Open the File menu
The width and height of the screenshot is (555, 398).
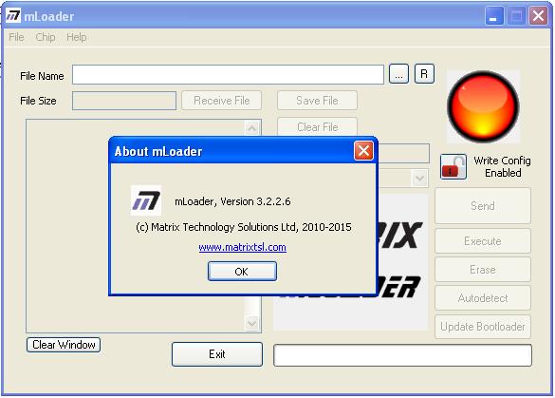pyautogui.click(x=16, y=37)
